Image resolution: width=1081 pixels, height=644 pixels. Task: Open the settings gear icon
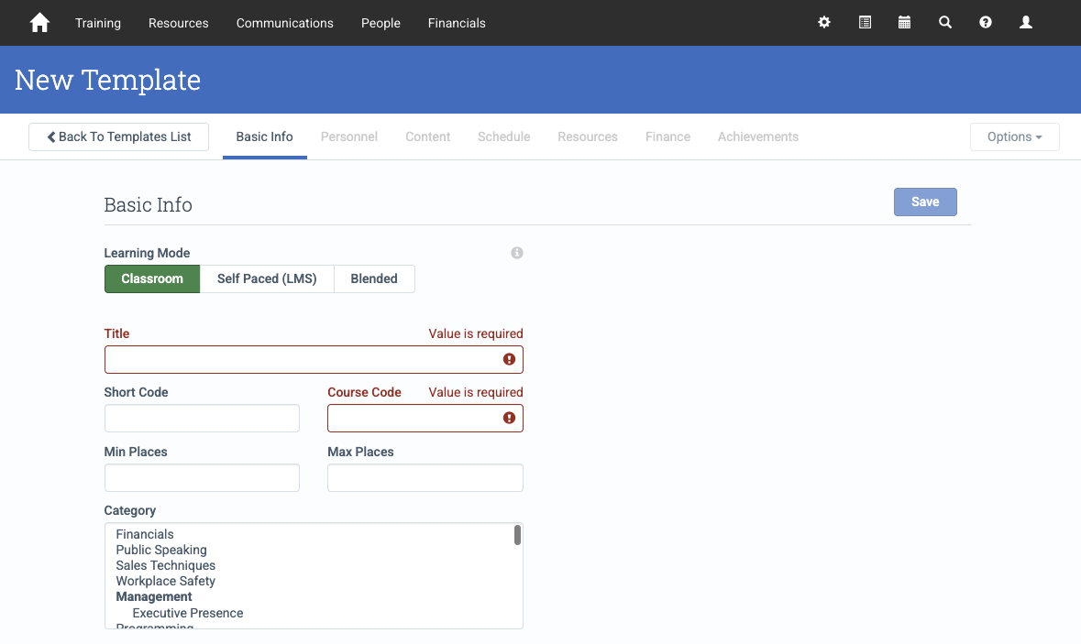click(x=824, y=23)
